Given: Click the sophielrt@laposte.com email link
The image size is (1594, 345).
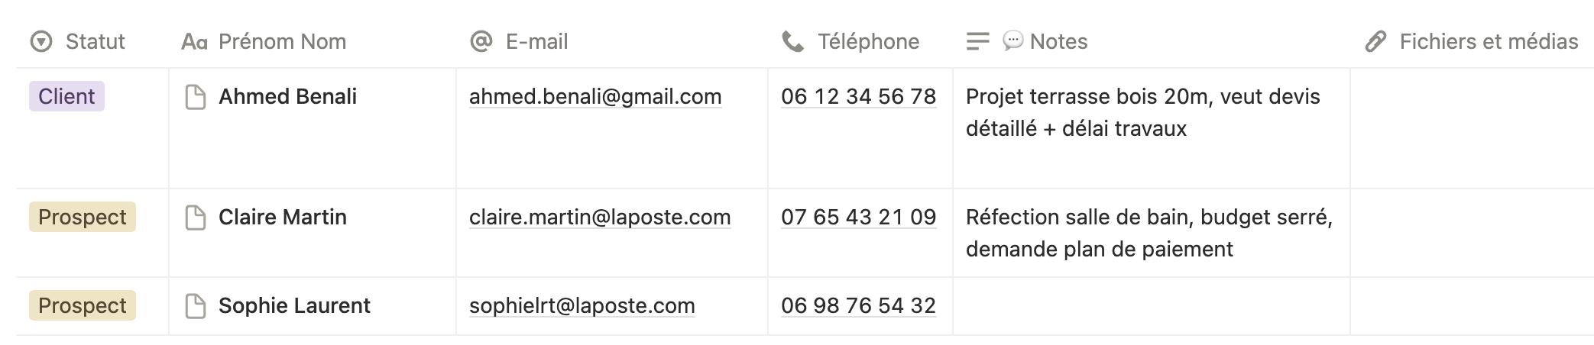Looking at the screenshot, I should (582, 306).
